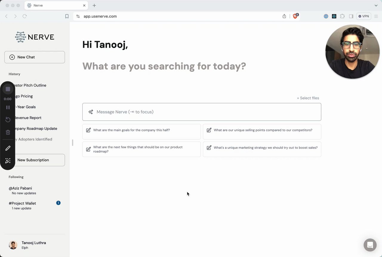Open the browser hamburger menu

tap(376, 16)
